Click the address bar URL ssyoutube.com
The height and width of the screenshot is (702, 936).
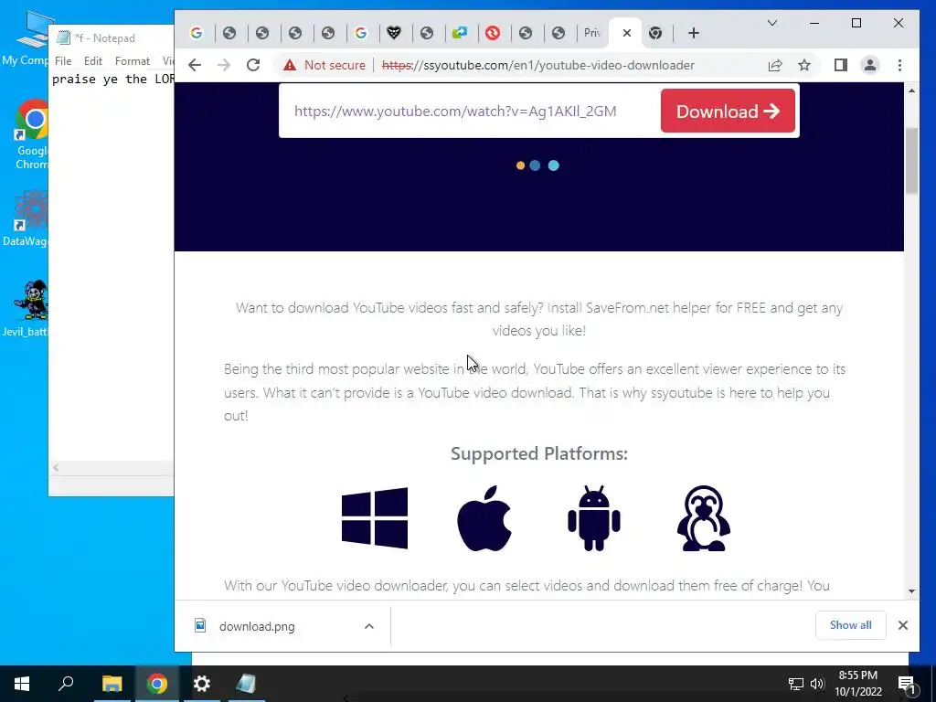[x=537, y=65]
